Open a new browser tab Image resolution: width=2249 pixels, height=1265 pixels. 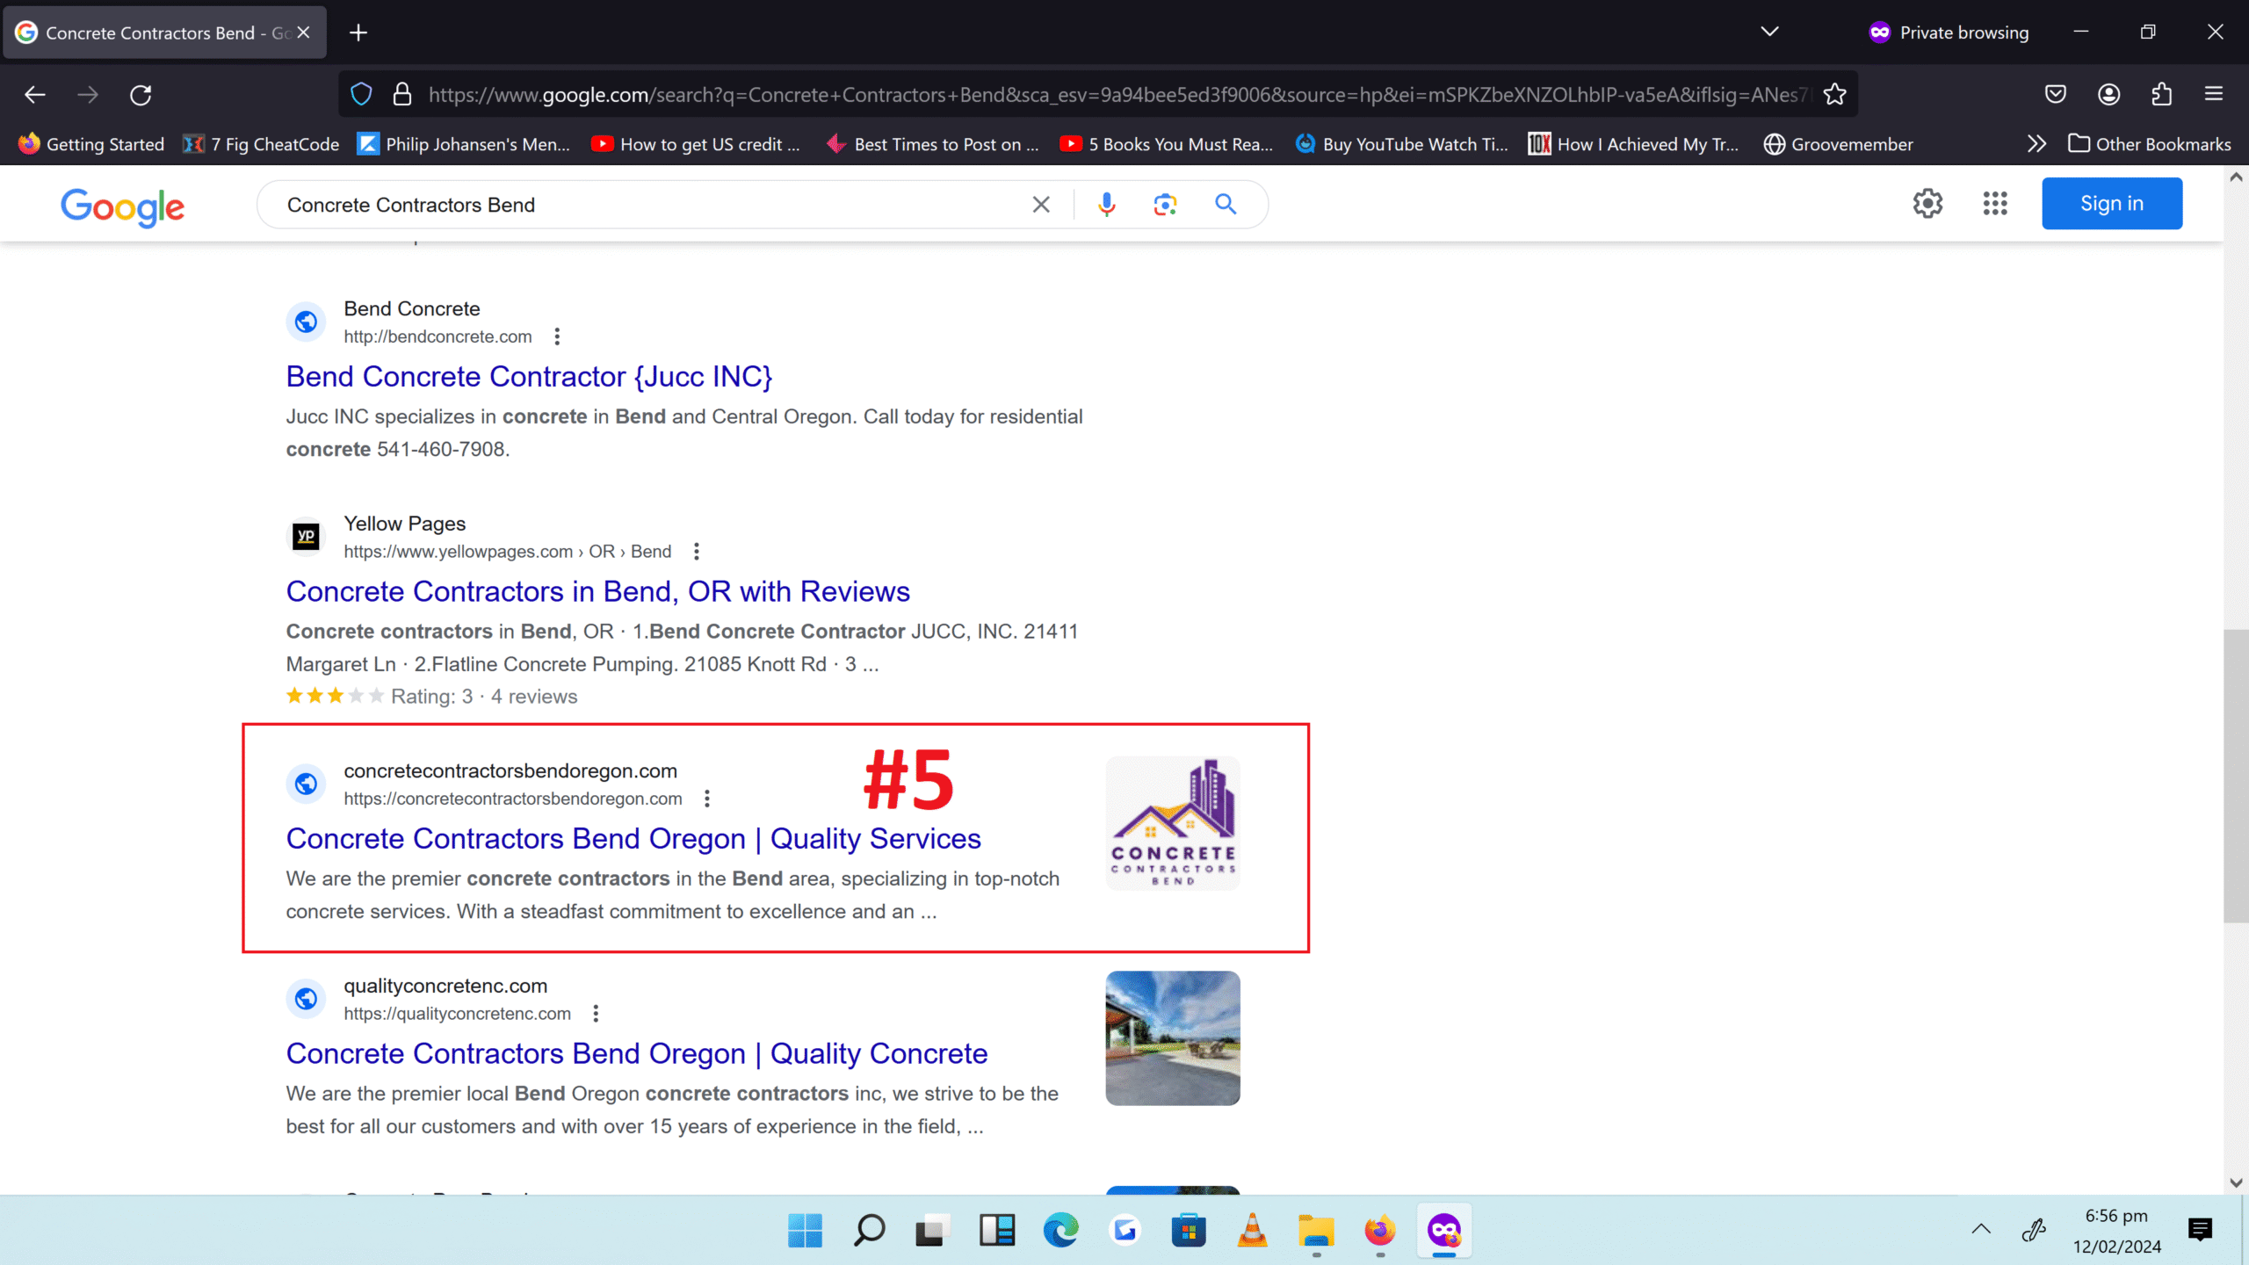(x=358, y=33)
